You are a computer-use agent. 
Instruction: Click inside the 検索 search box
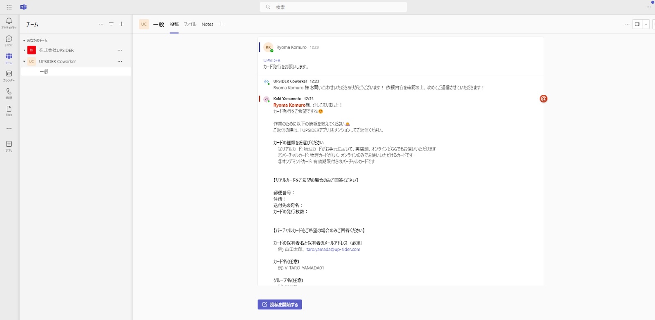(x=333, y=7)
